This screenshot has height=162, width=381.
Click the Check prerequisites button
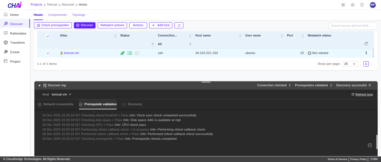(53, 25)
